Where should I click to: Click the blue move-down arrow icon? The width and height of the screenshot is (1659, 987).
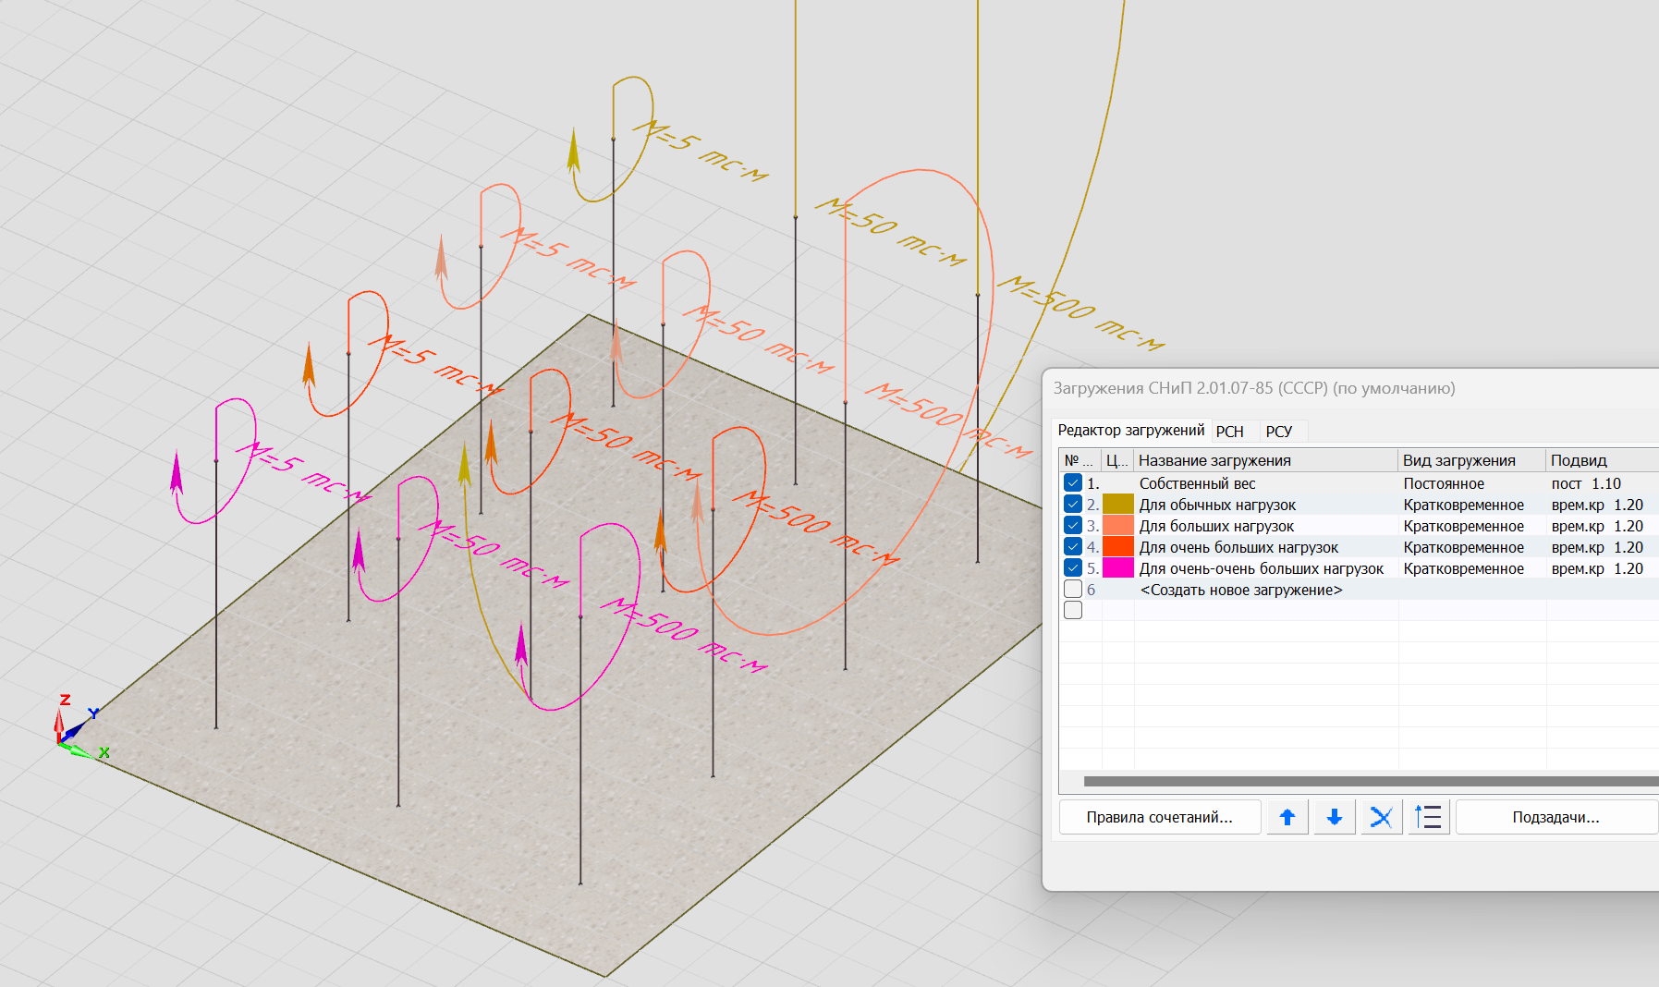point(1334,817)
